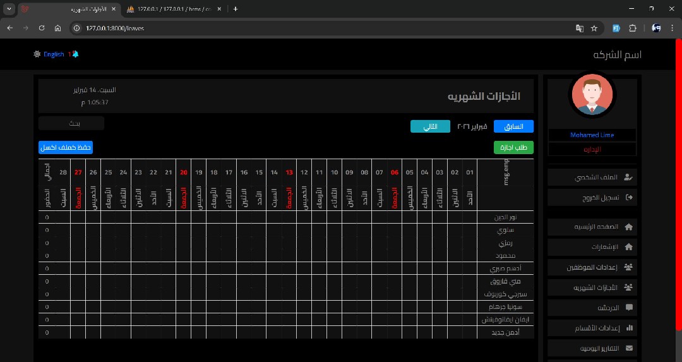Image resolution: width=682 pixels, height=362 pixels.
Task: Click the فبراير ٢٠٢٦ month label
Action: [x=472, y=126]
